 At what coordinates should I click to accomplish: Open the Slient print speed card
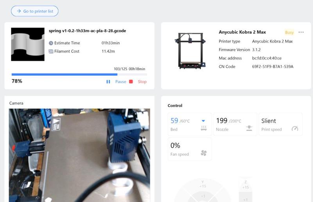click(281, 124)
